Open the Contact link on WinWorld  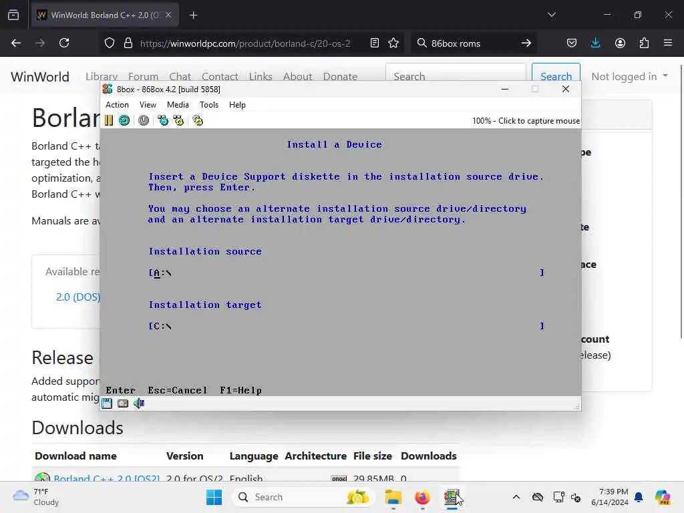point(220,77)
